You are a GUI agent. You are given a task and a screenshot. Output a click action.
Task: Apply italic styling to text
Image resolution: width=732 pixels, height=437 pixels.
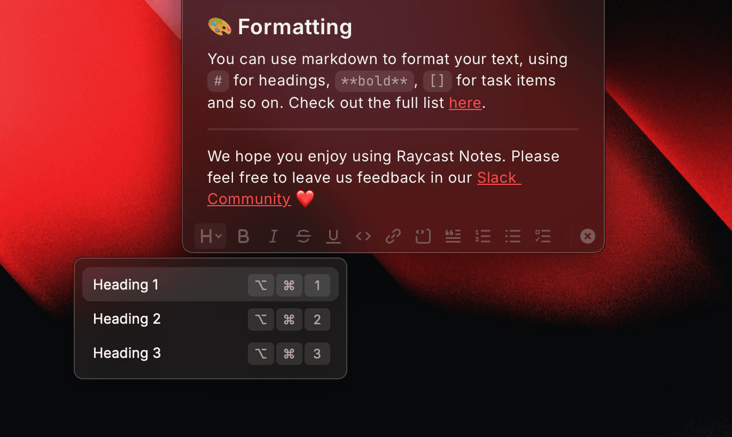tap(273, 236)
